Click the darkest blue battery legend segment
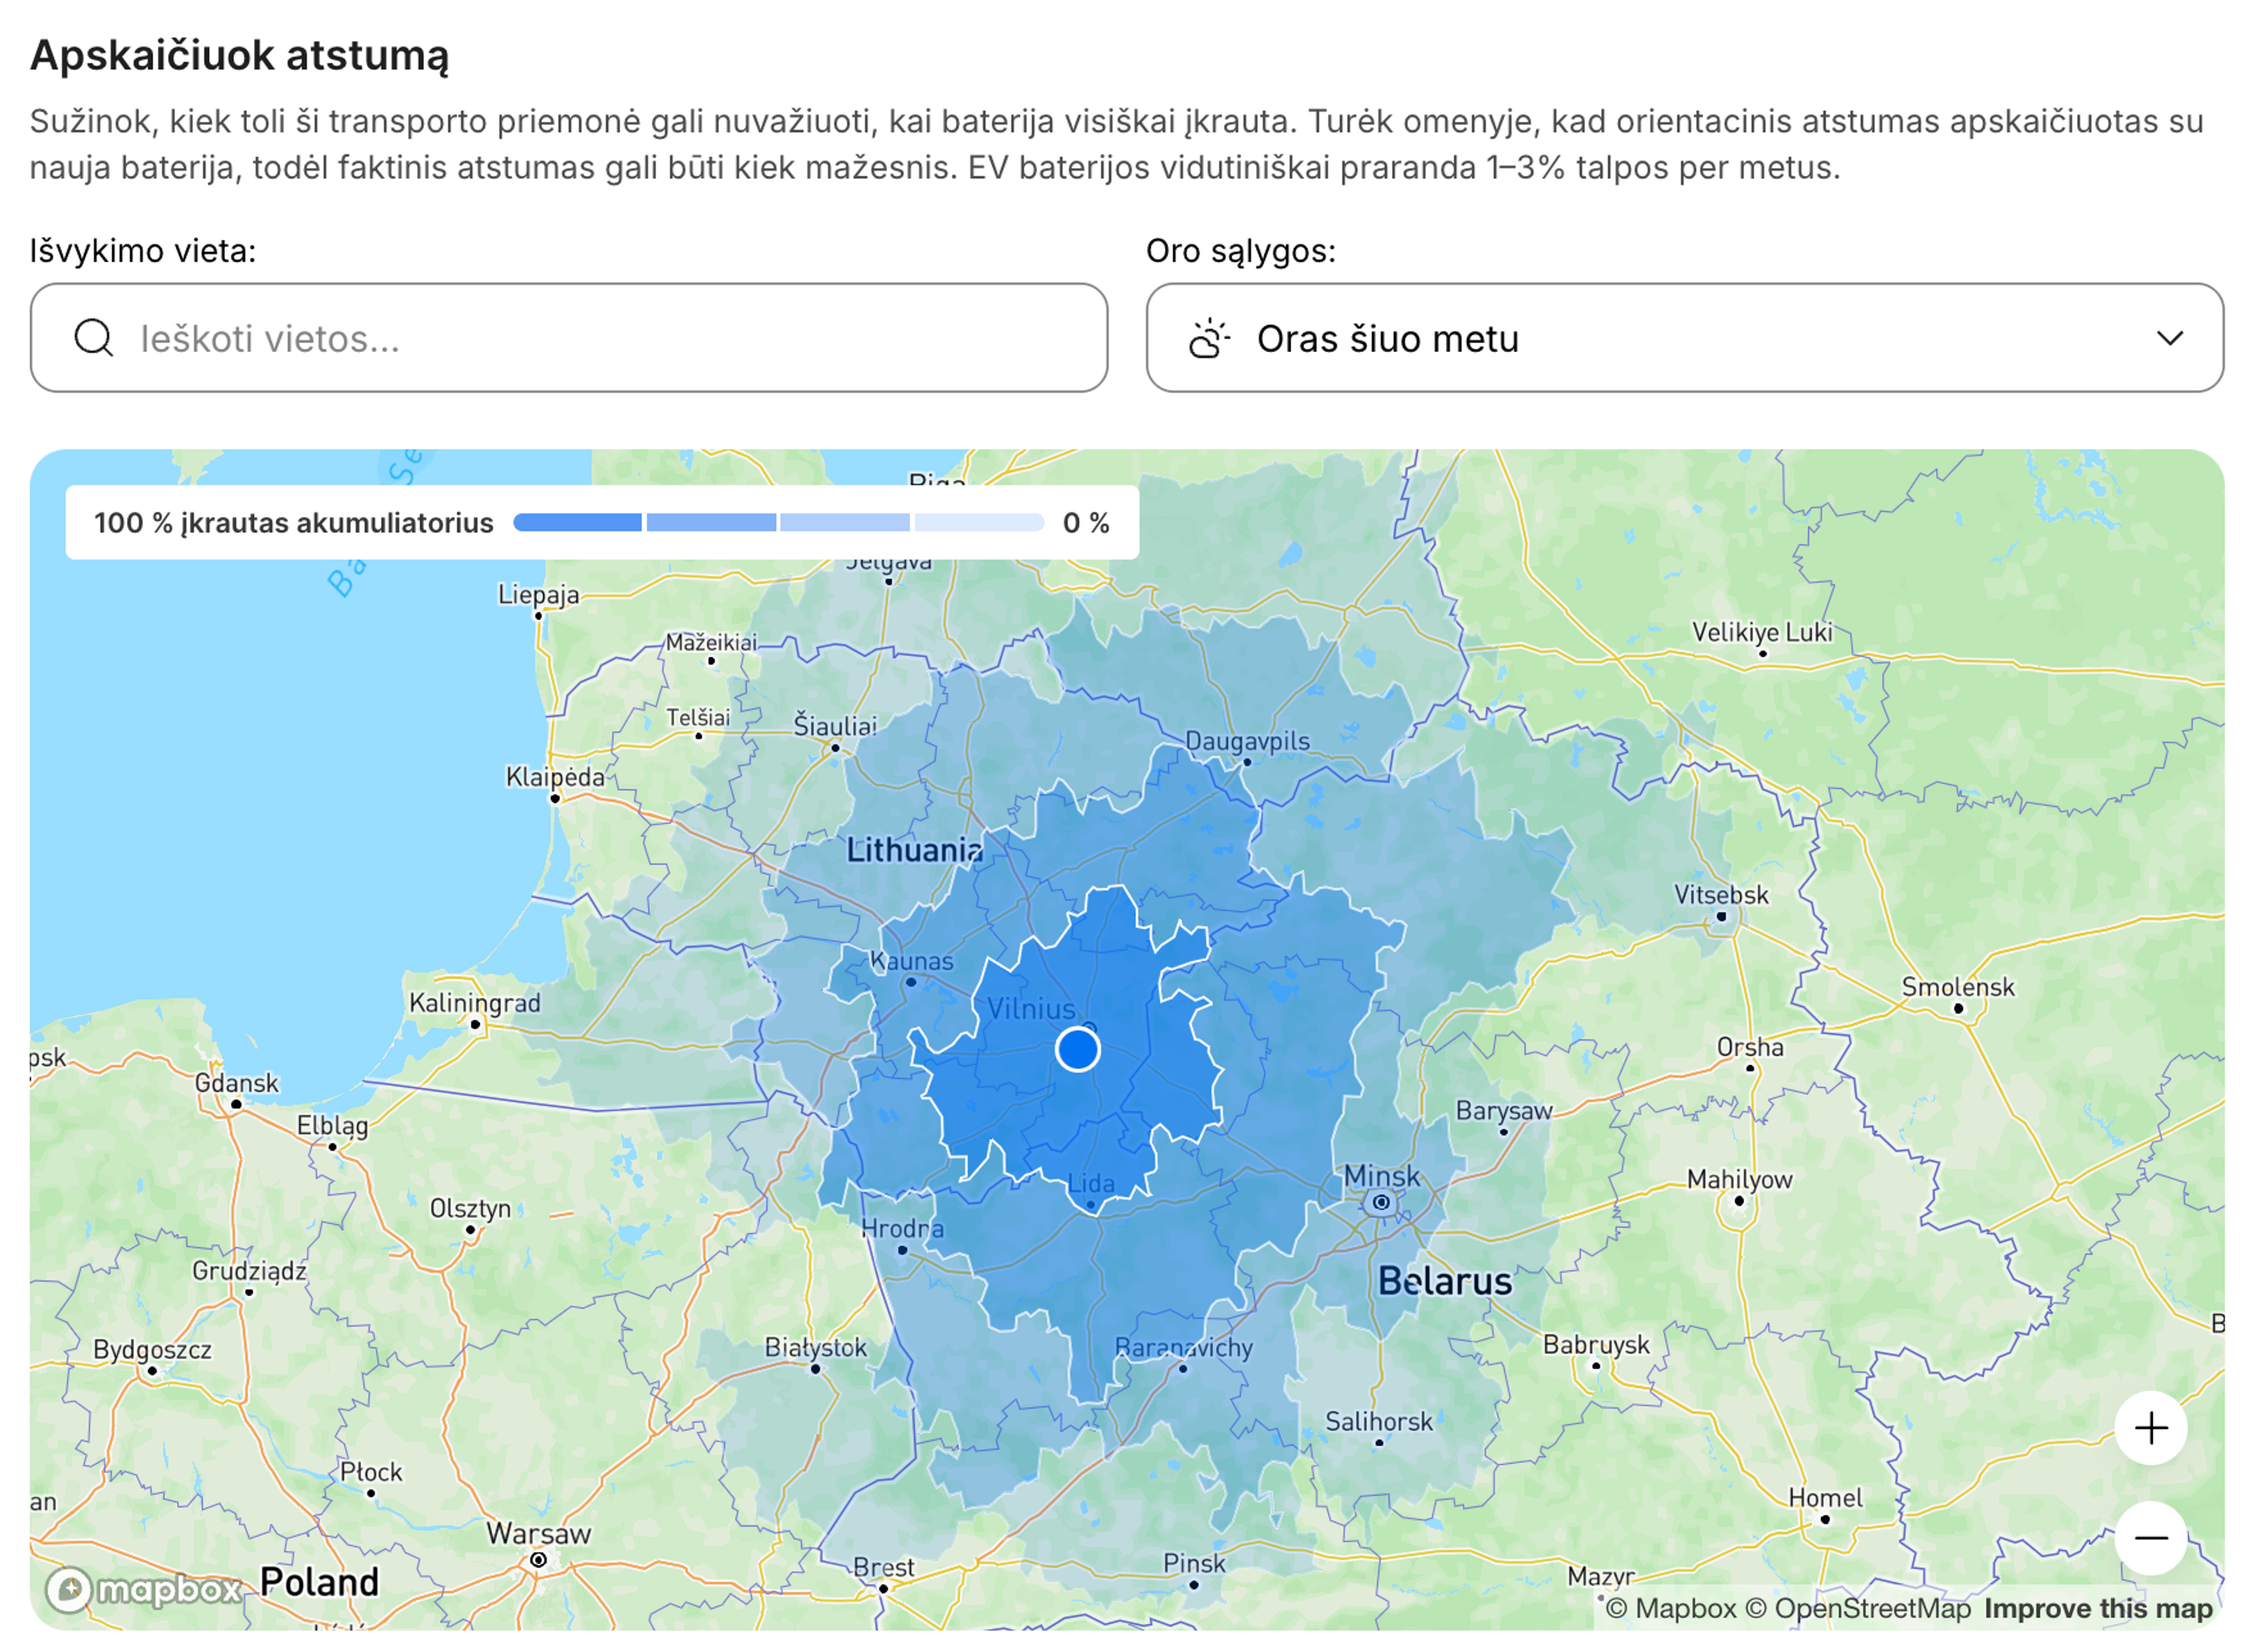 (x=577, y=522)
